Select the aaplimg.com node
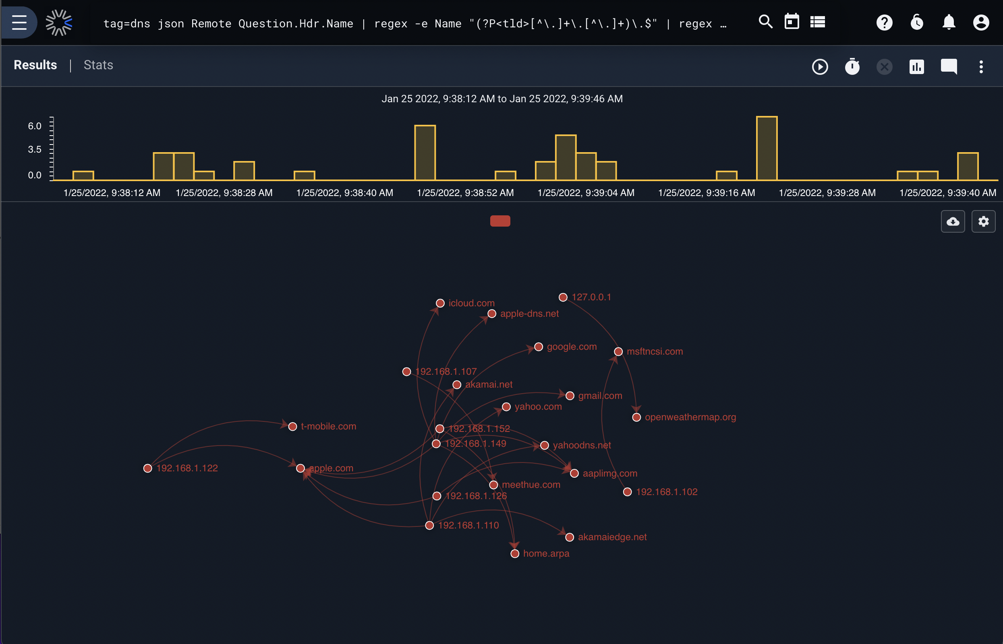Image resolution: width=1003 pixels, height=644 pixels. tap(574, 473)
